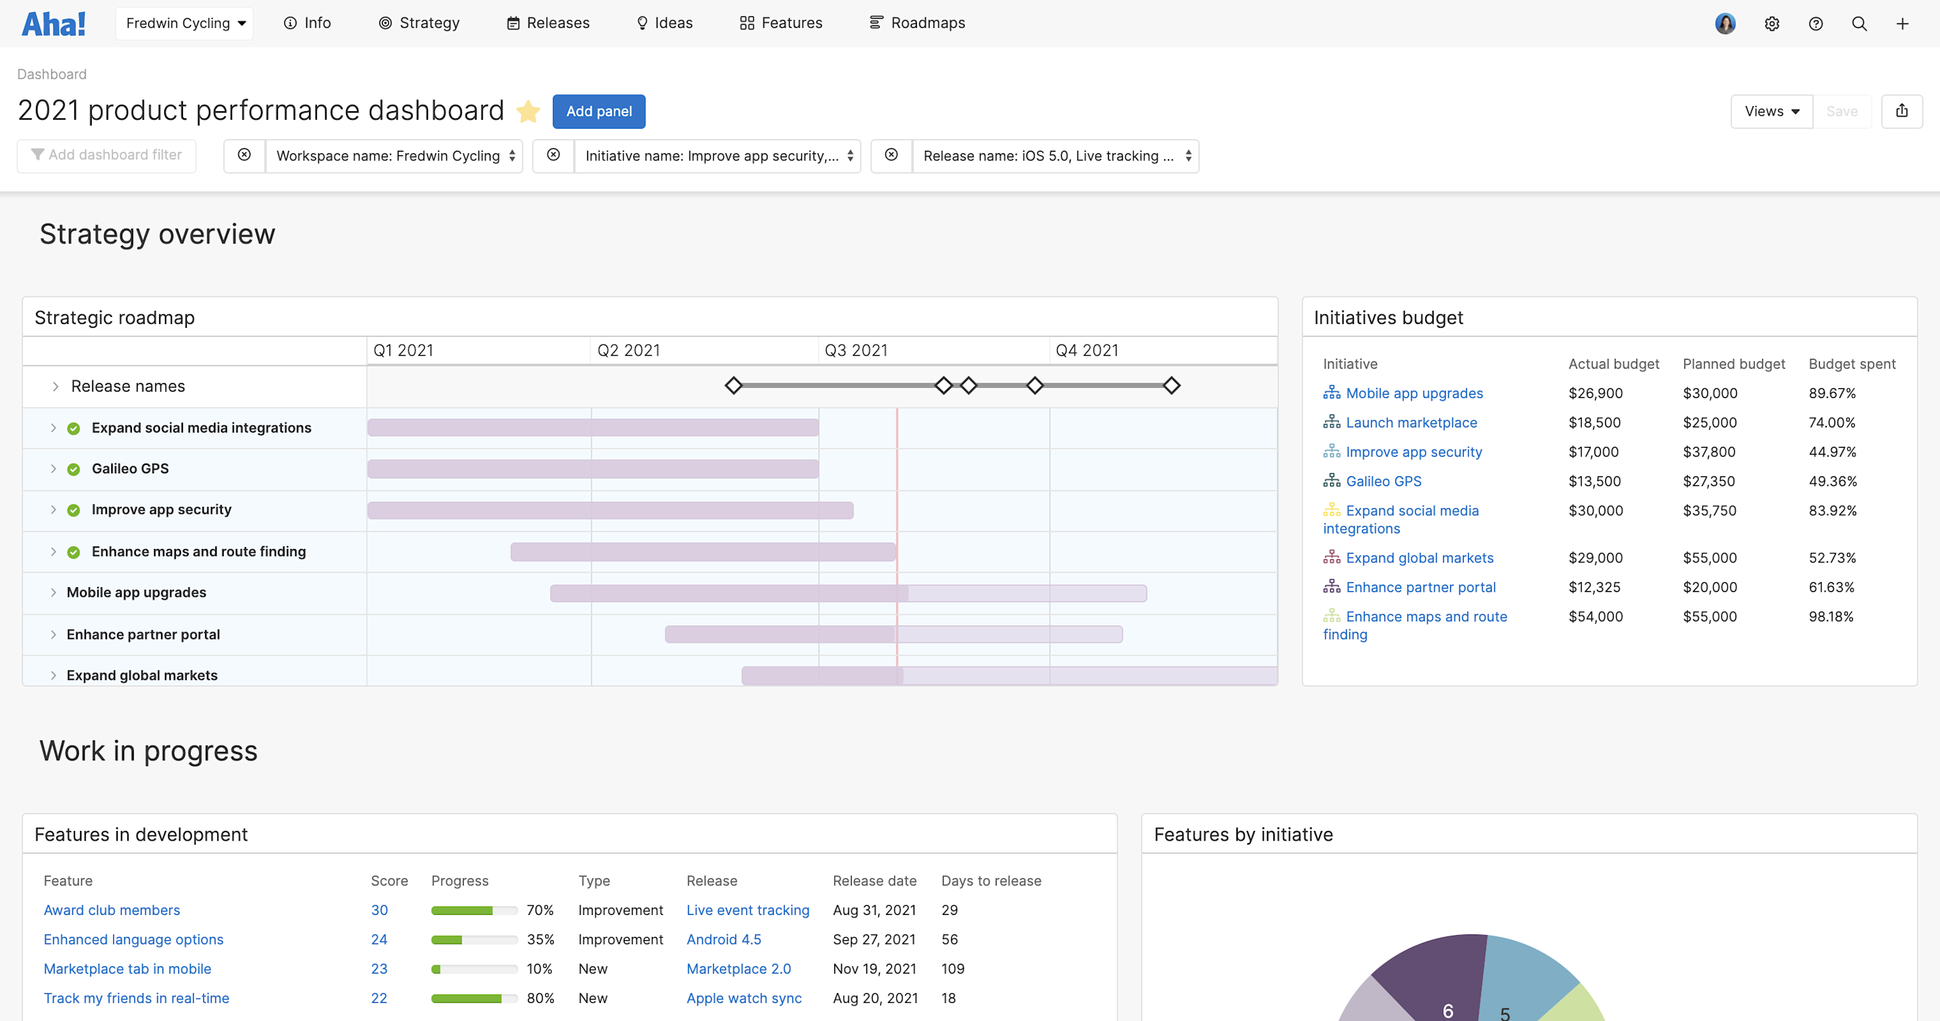Open your profile avatar
This screenshot has height=1021, width=1940.
pos(1725,23)
